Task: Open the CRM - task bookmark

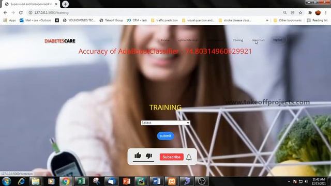Action: 137,20
